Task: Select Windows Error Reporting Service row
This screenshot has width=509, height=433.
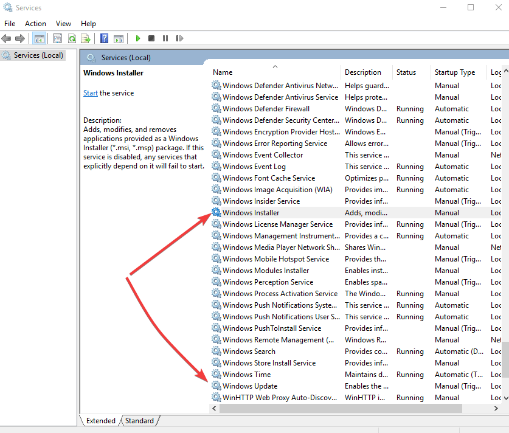Action: click(x=356, y=143)
